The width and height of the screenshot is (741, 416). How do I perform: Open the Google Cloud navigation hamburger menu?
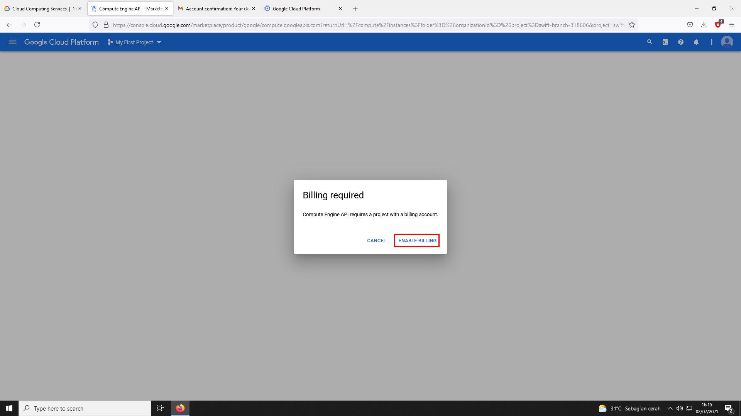[x=12, y=42]
